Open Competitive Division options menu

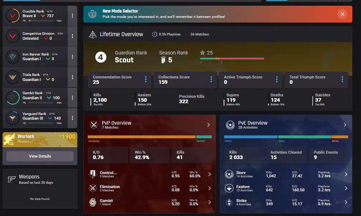coord(72,36)
